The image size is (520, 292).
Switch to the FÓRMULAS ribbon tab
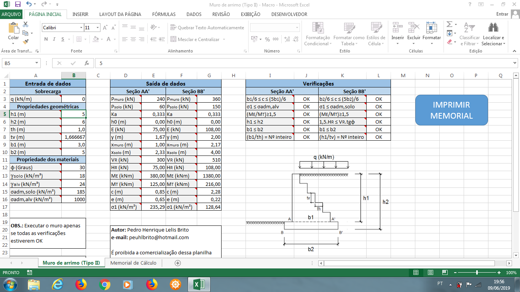pyautogui.click(x=164, y=14)
